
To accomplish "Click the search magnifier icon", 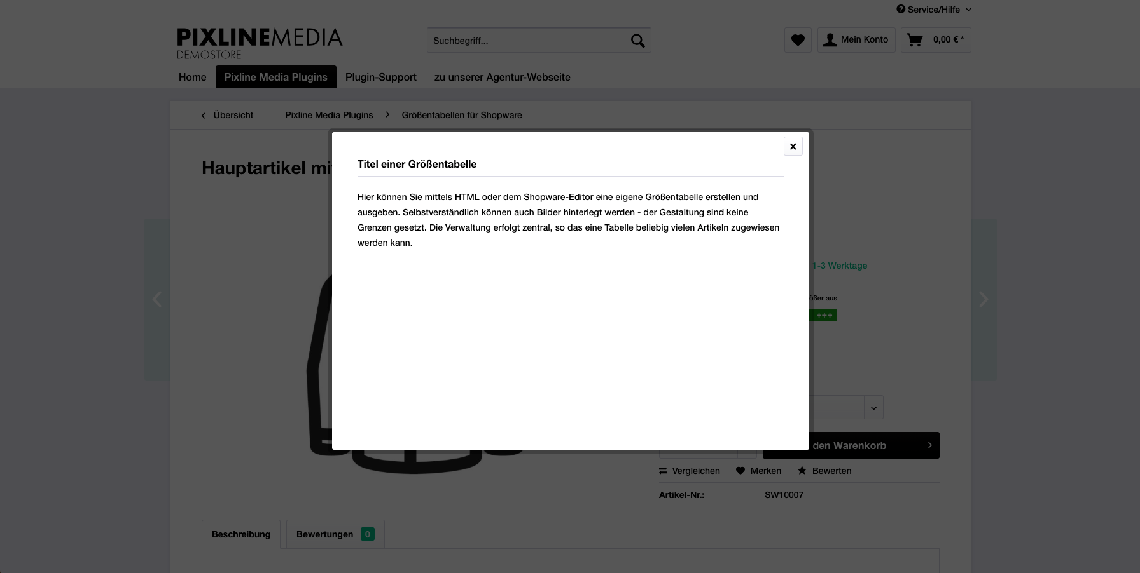I will [x=637, y=41].
